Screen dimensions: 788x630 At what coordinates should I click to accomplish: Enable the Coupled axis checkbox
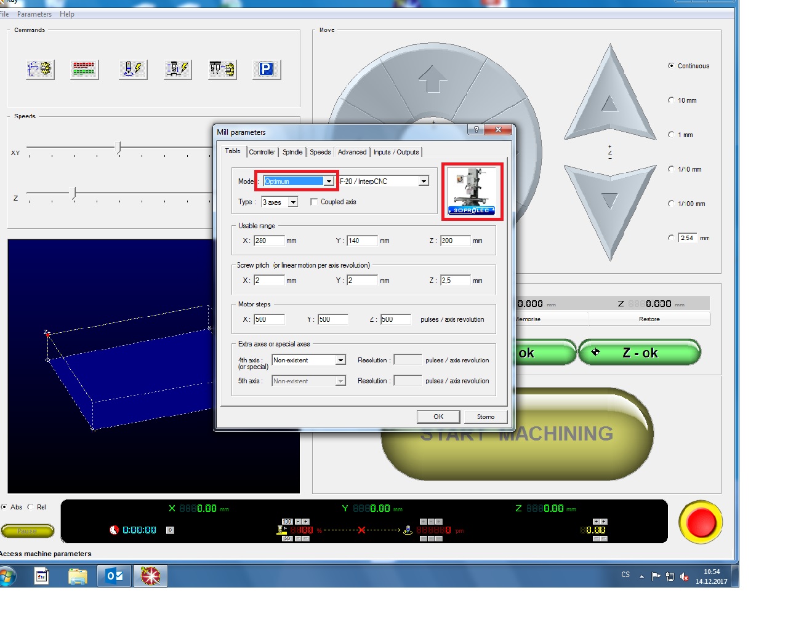(314, 202)
